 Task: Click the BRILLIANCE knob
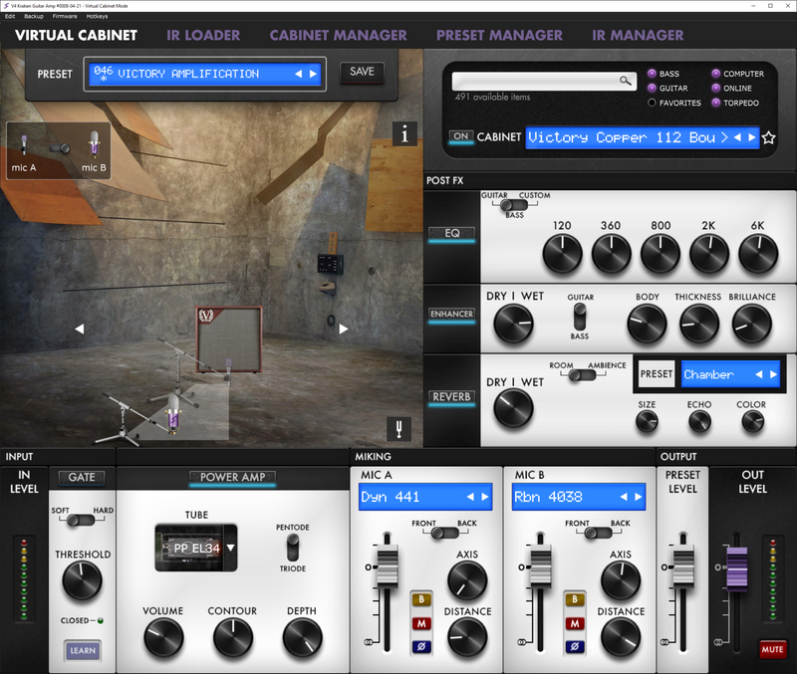click(751, 324)
